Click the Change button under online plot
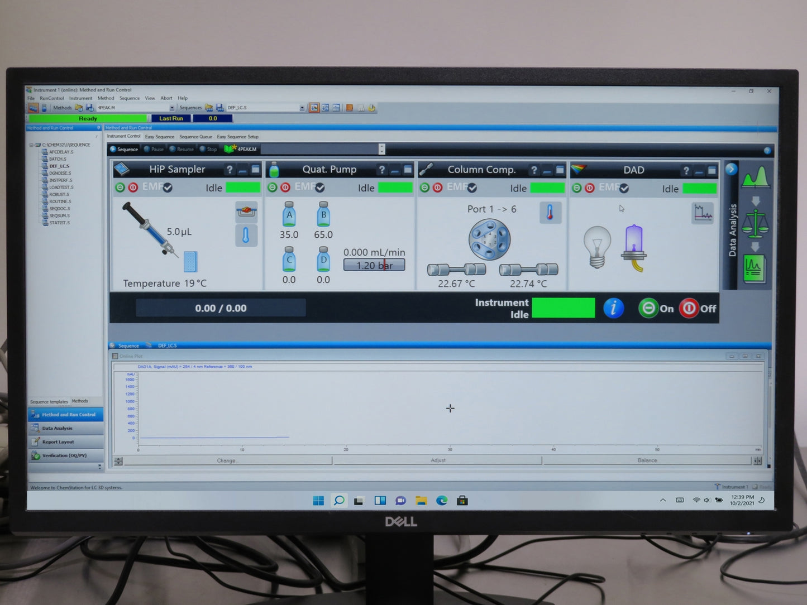Viewport: 807px width, 605px height. point(228,460)
